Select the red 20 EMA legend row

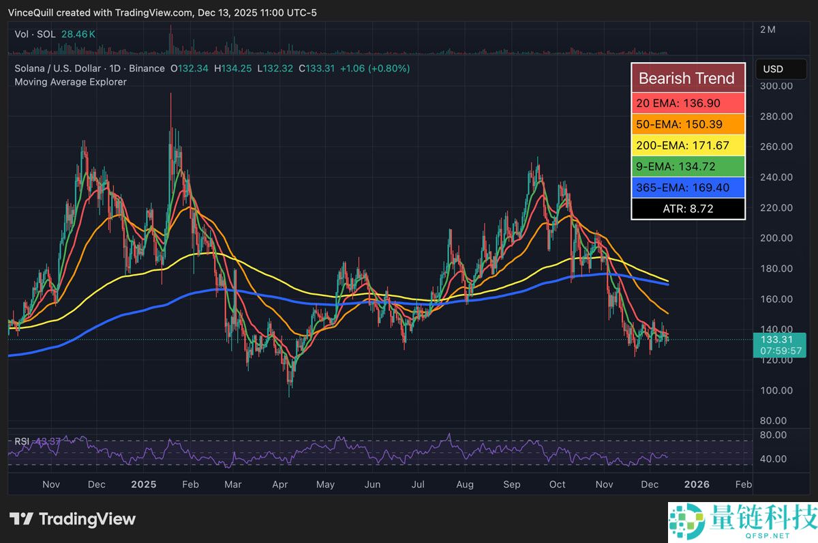pos(688,102)
